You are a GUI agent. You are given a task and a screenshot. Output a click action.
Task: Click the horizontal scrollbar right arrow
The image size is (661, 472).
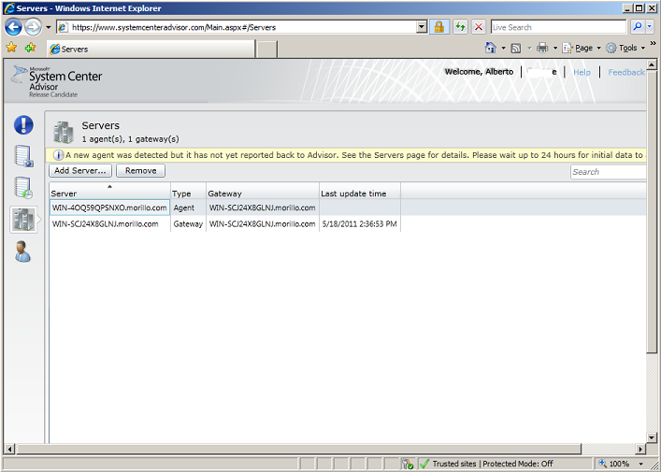click(x=640, y=450)
